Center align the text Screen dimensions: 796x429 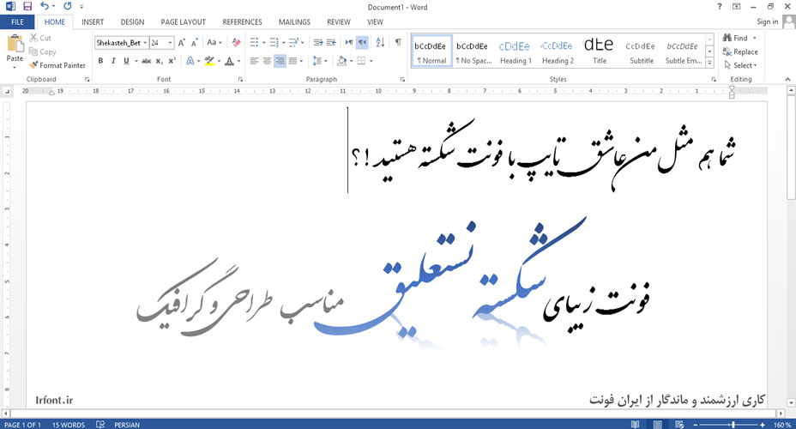click(267, 61)
